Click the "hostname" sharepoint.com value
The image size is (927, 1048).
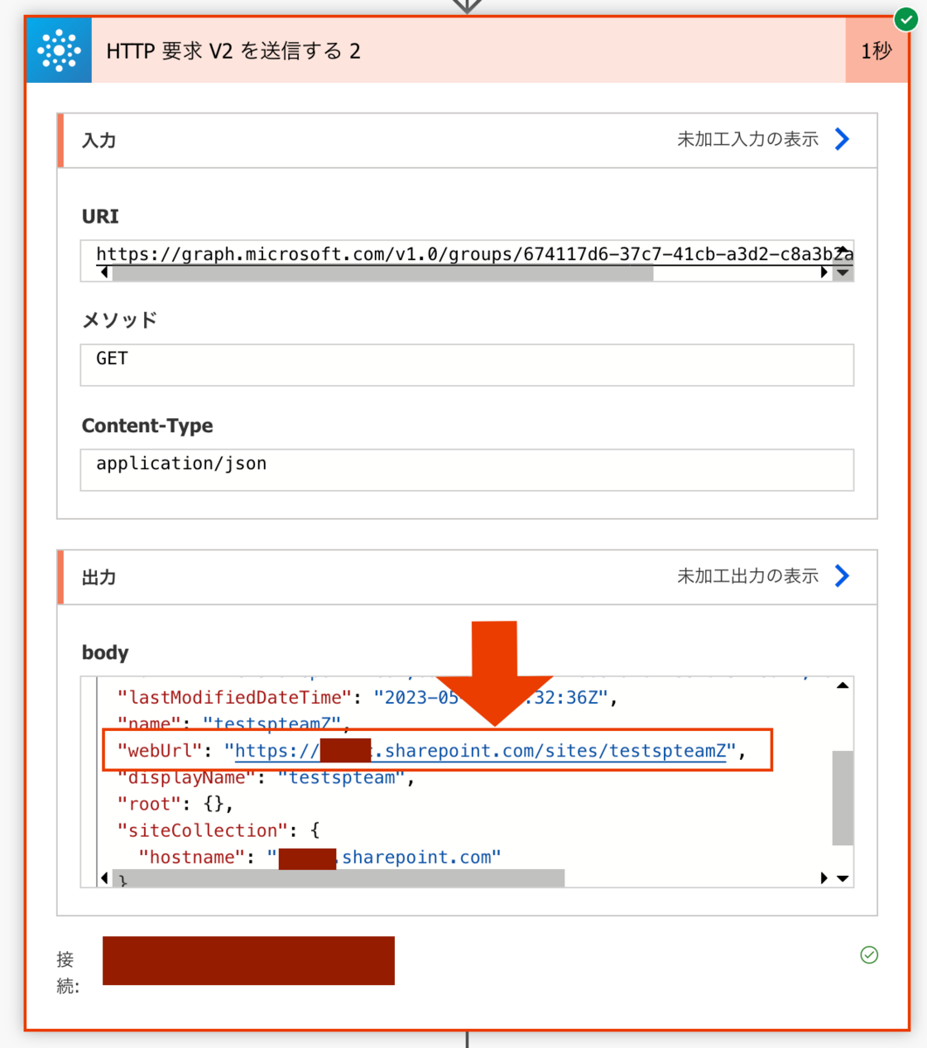click(384, 858)
